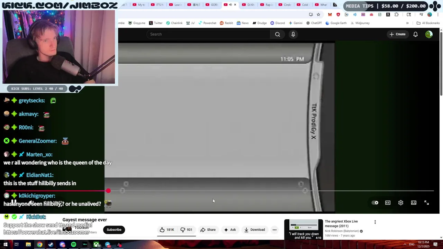
Task: Open the Reddit bookmark
Action: (x=226, y=23)
